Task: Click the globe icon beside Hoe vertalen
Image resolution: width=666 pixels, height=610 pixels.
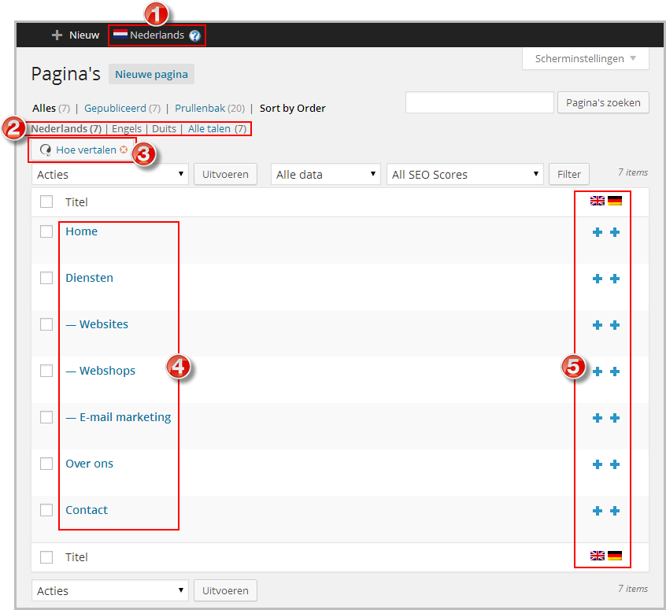Action: coord(45,150)
